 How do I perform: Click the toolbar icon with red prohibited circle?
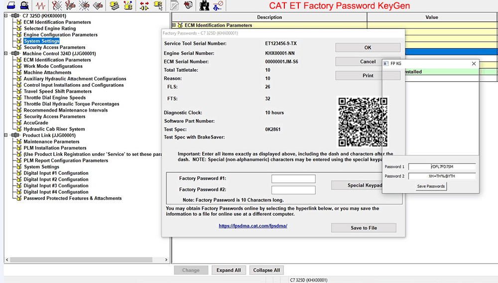click(218, 5)
